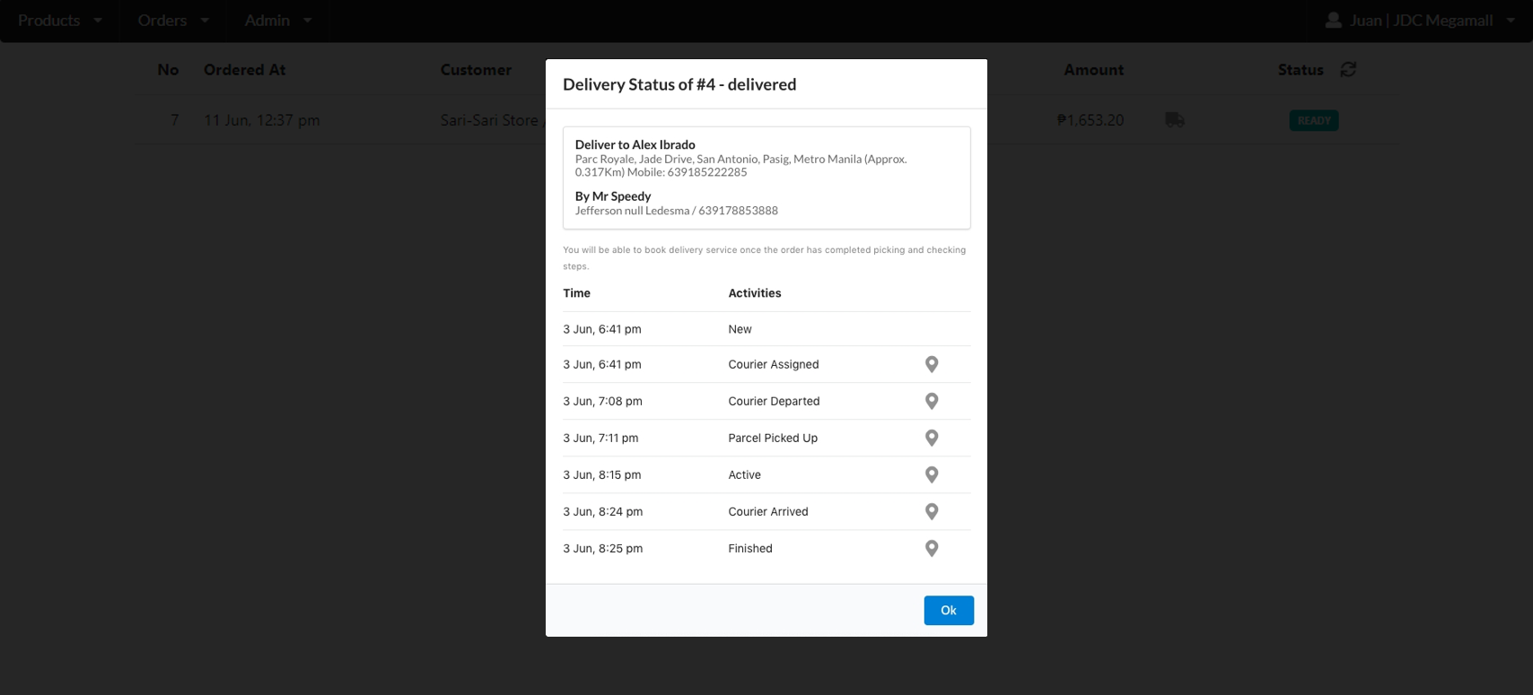The image size is (1533, 695).
Task: Click the user avatar icon
Action: click(x=1334, y=20)
